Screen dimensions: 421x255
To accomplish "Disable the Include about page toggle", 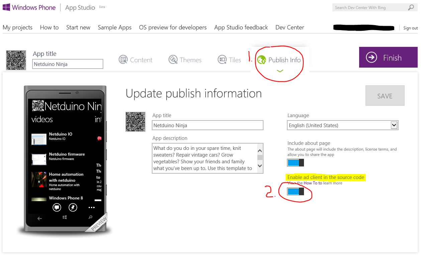I will [295, 162].
